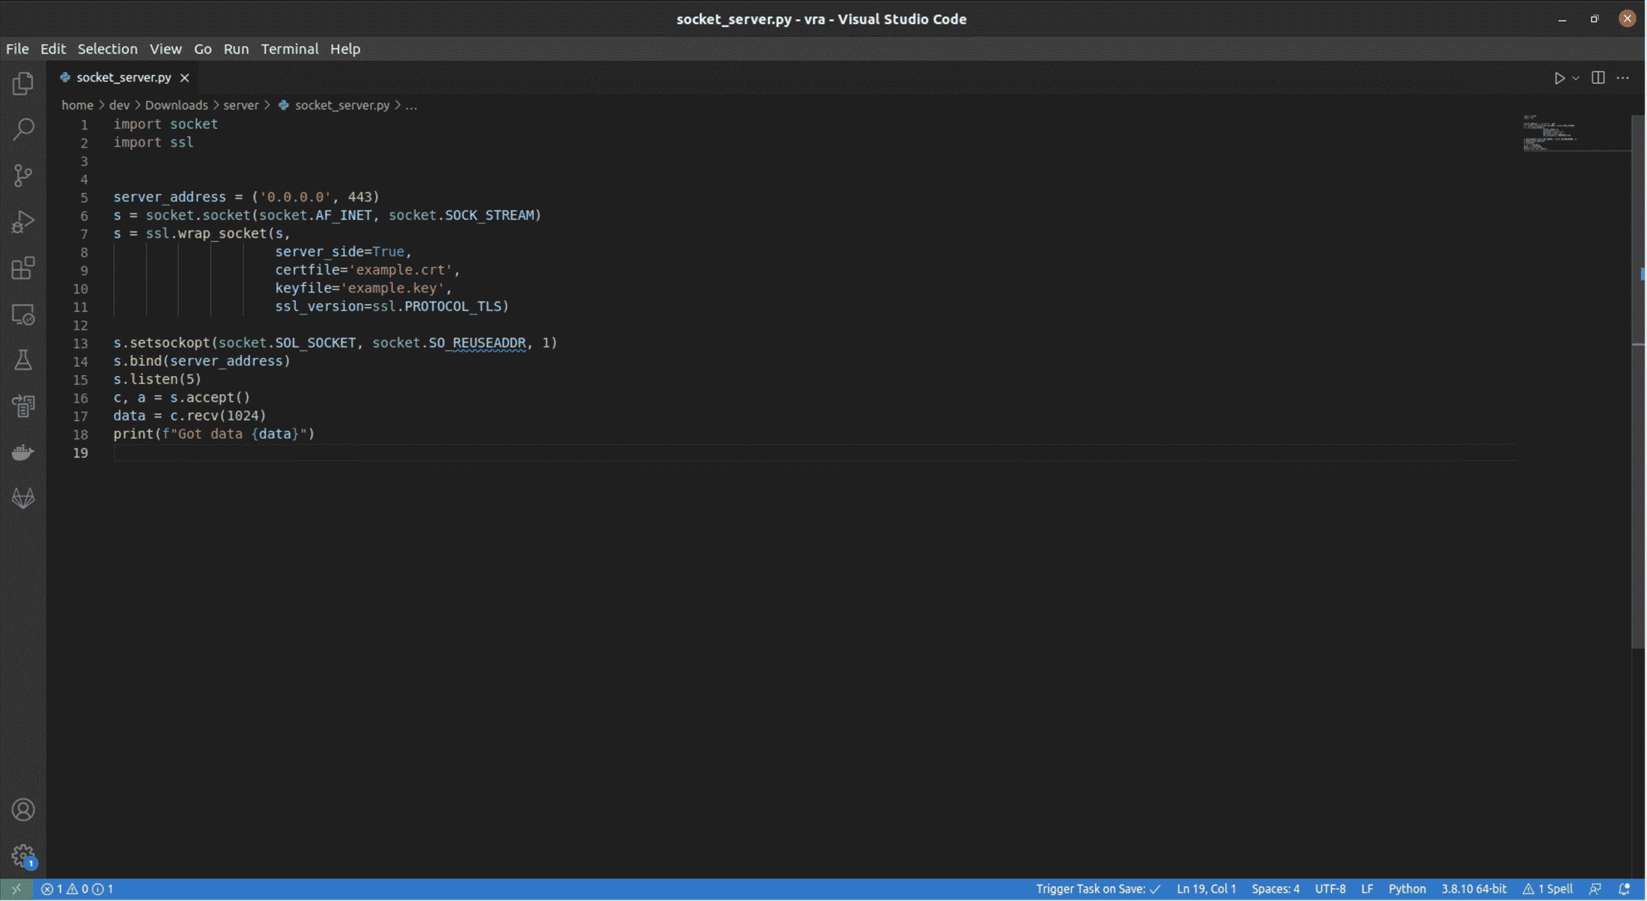Toggle split editor layout button

coord(1598,77)
